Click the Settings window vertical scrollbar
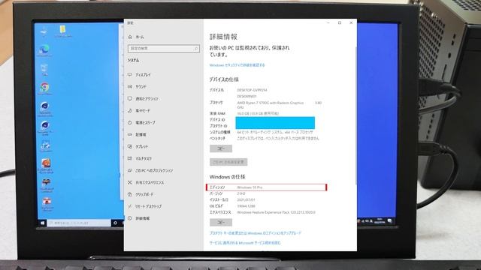Image resolution: width=481 pixels, height=270 pixels. point(355,115)
